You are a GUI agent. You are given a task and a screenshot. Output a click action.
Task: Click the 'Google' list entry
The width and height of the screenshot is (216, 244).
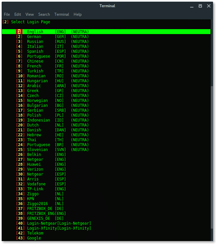(34, 238)
